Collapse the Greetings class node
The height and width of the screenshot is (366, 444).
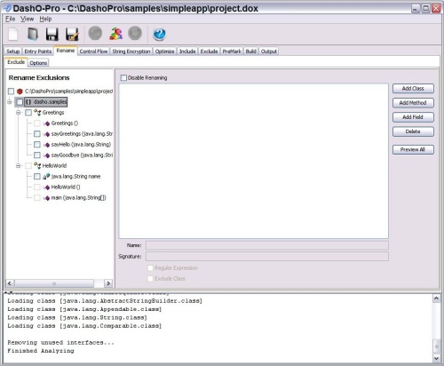19,113
